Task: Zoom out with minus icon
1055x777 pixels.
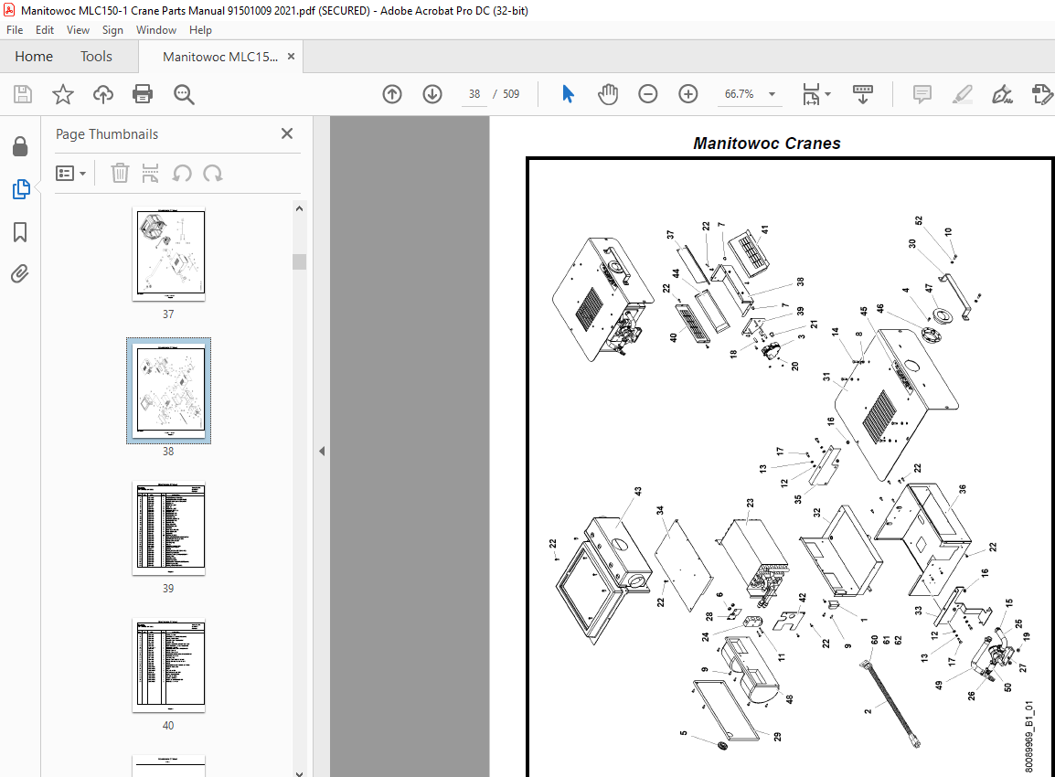Action: tap(648, 94)
